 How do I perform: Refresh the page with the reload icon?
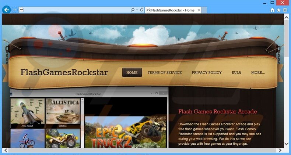tap(141, 10)
